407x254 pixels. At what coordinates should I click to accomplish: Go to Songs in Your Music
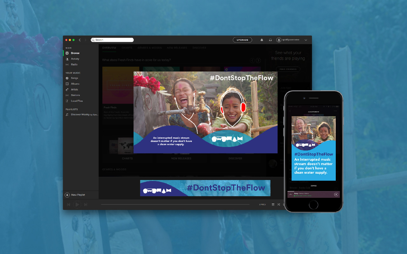74,78
